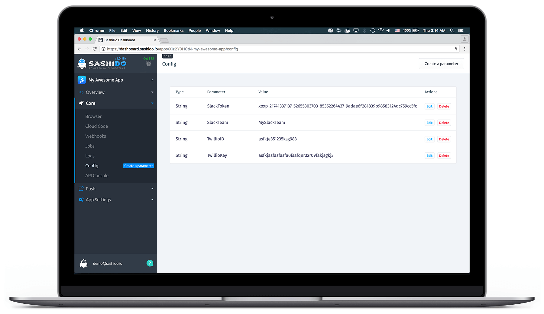This screenshot has height=314, width=544.
Task: Edit the TwillioKey parameter
Action: point(429,156)
